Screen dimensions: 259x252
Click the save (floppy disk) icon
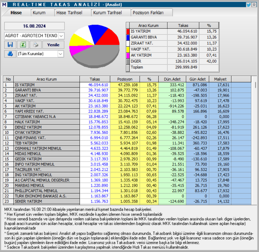click(x=10, y=45)
